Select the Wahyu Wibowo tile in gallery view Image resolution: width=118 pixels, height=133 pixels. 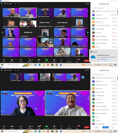[11, 13]
